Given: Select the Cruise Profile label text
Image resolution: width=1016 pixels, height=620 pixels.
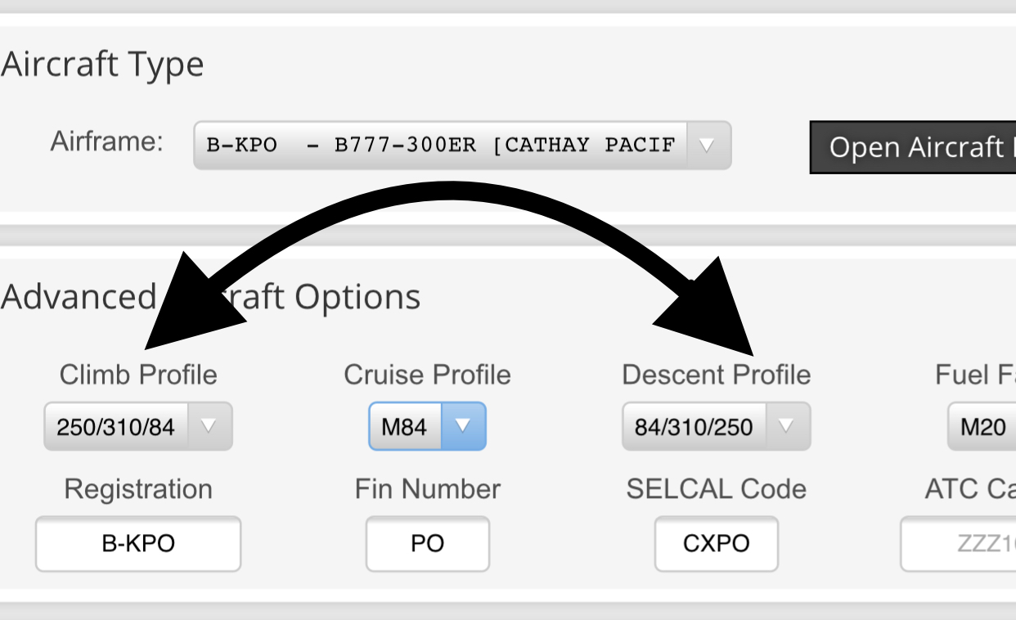Looking at the screenshot, I should [x=427, y=375].
